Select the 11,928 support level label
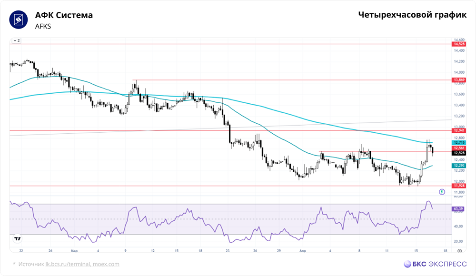This screenshot has width=476, height=276. (x=459, y=186)
